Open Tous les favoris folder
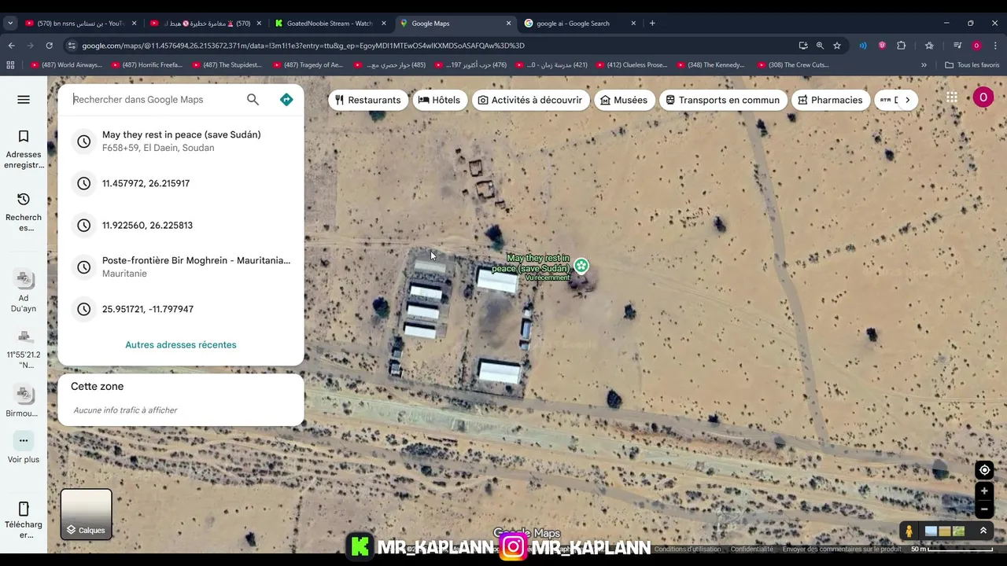Viewport: 1007px width, 566px height. (972, 65)
